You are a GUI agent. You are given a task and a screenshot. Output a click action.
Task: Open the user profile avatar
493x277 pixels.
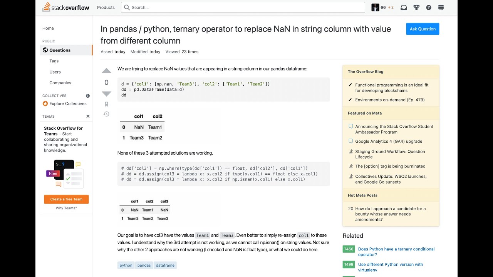(x=375, y=7)
